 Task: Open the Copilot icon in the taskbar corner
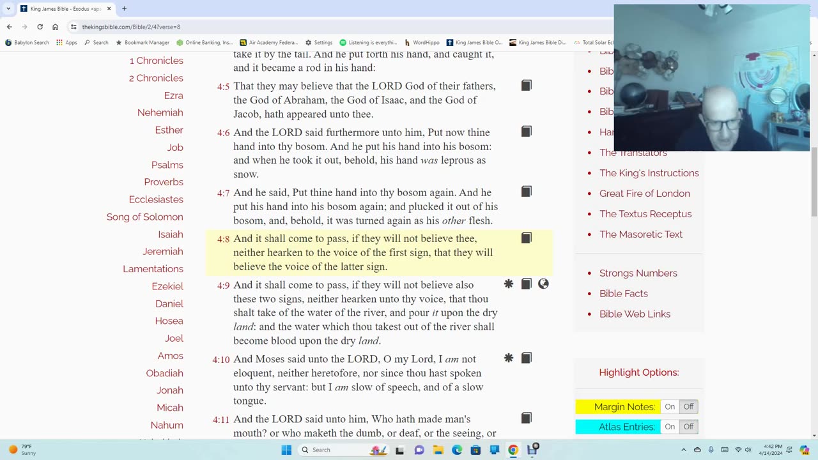tap(805, 450)
